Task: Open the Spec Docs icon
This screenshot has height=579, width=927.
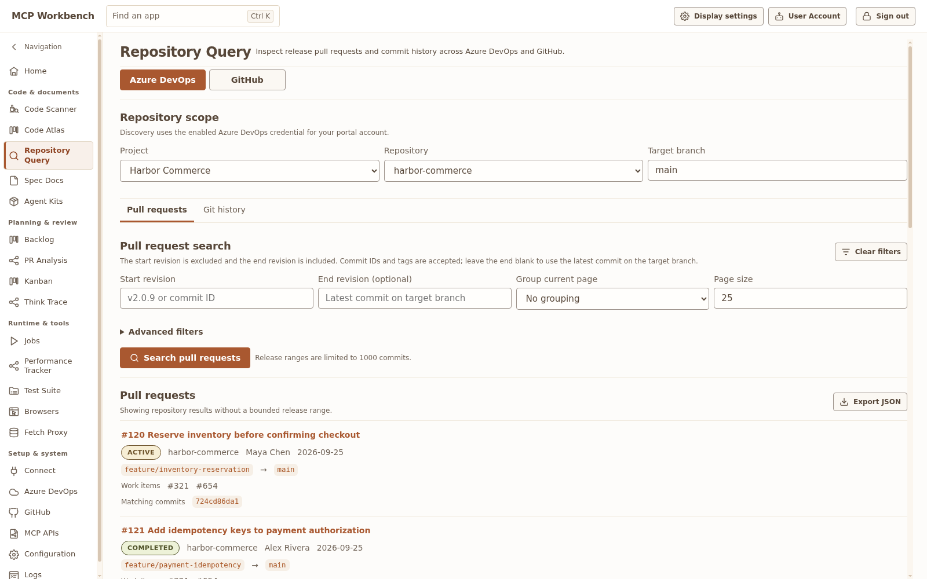Action: pyautogui.click(x=14, y=181)
